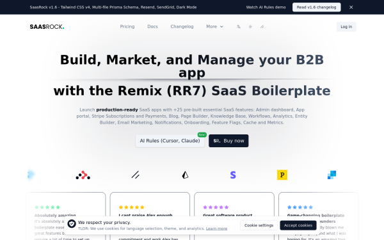Click the blue squares SendGrid logo
This screenshot has height=240, width=384.
click(332, 175)
